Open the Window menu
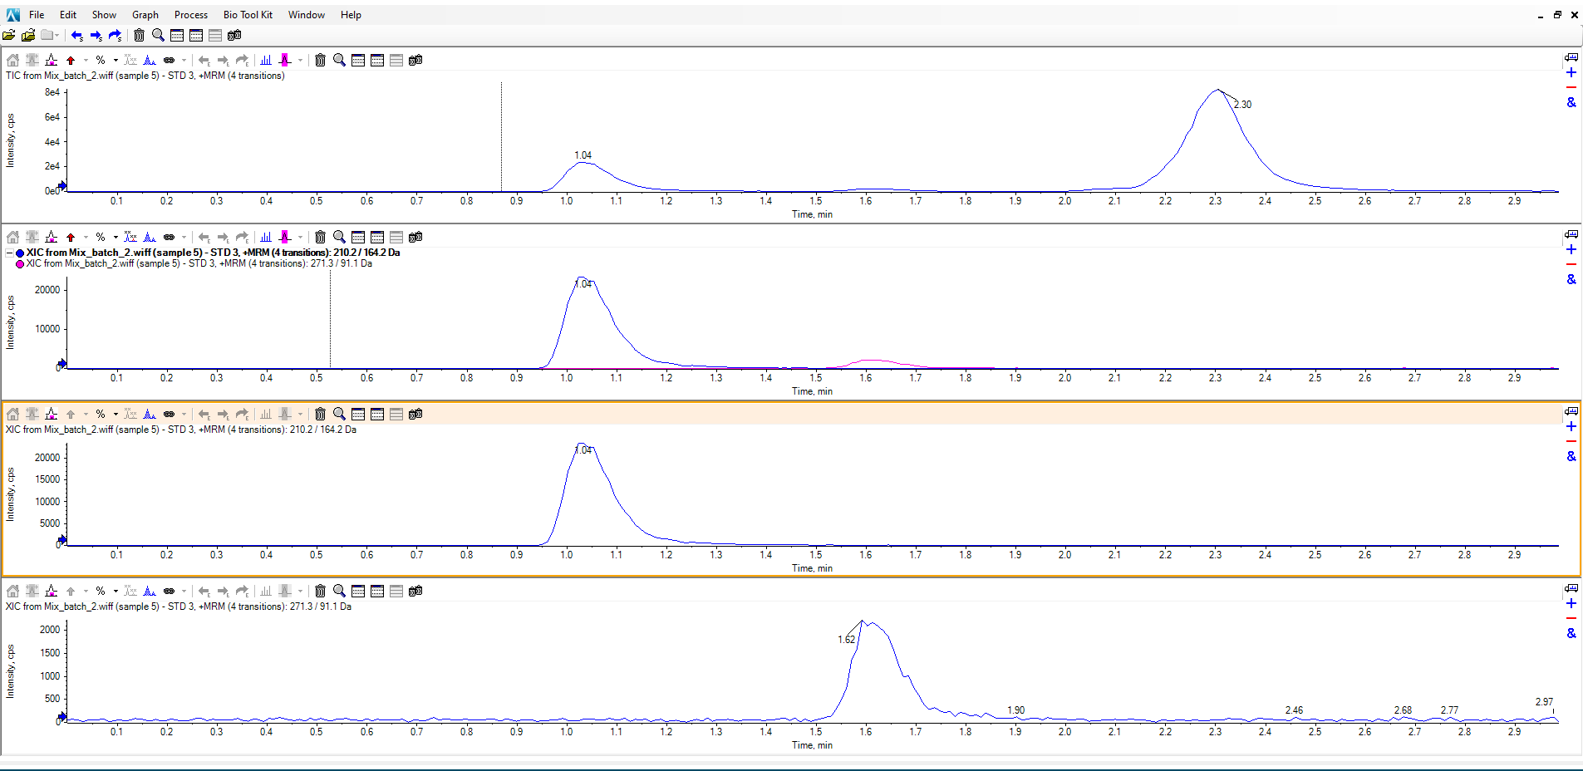The width and height of the screenshot is (1583, 771). point(307,15)
